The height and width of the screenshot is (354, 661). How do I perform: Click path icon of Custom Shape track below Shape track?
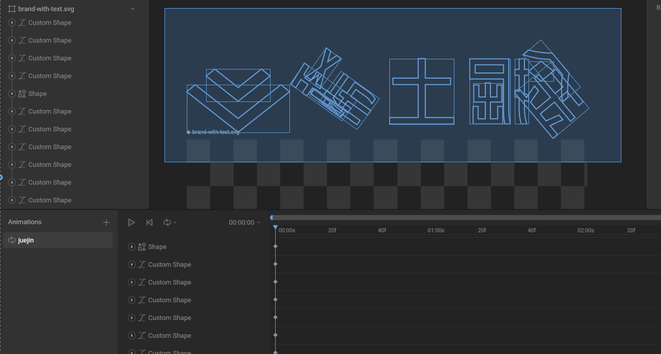pyautogui.click(x=142, y=264)
